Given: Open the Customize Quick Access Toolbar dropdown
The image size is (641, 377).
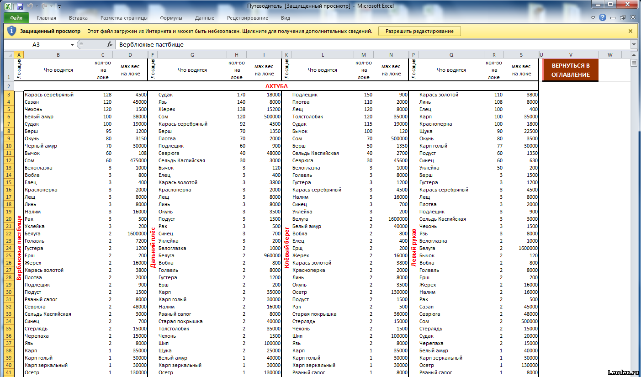Looking at the screenshot, I should pos(60,7).
